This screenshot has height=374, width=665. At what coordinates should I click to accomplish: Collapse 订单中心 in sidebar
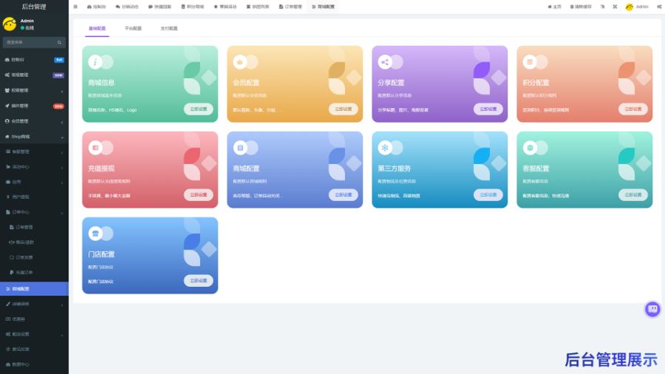coord(34,212)
